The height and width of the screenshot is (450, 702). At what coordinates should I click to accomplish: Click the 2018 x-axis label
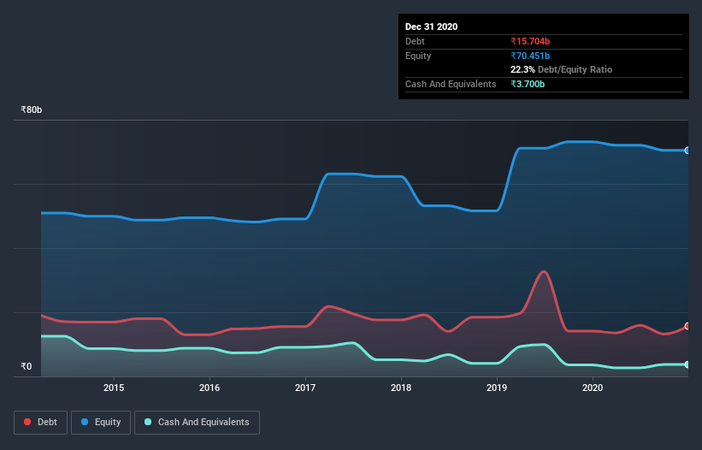pos(401,388)
